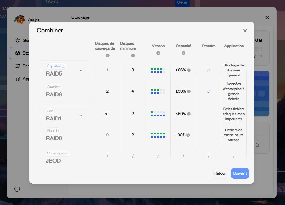Collapse the RAID5 group chevron
The height and width of the screenshot is (205, 285).
[81, 71]
